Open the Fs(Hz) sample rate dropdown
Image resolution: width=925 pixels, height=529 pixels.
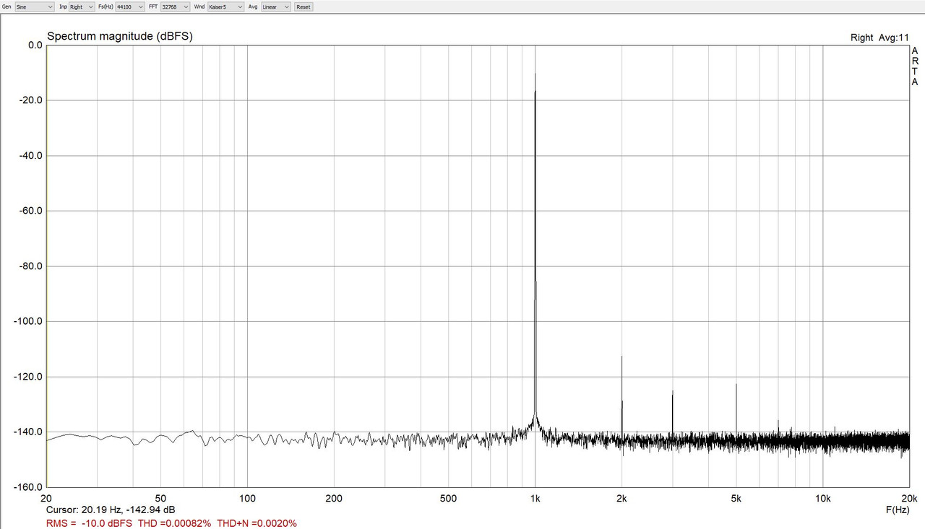point(130,6)
